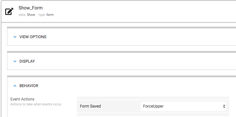
Task: Click the form type label
Action: coord(50,15)
